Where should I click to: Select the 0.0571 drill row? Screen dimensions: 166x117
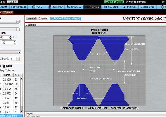[x=10, y=107]
